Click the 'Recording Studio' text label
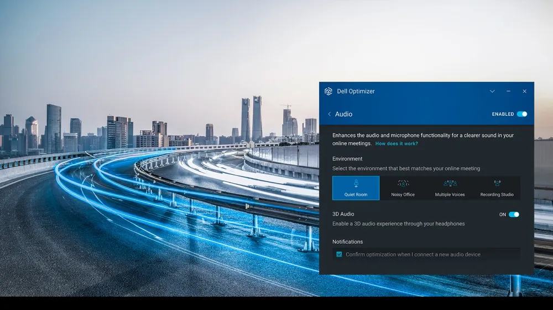 coord(497,195)
